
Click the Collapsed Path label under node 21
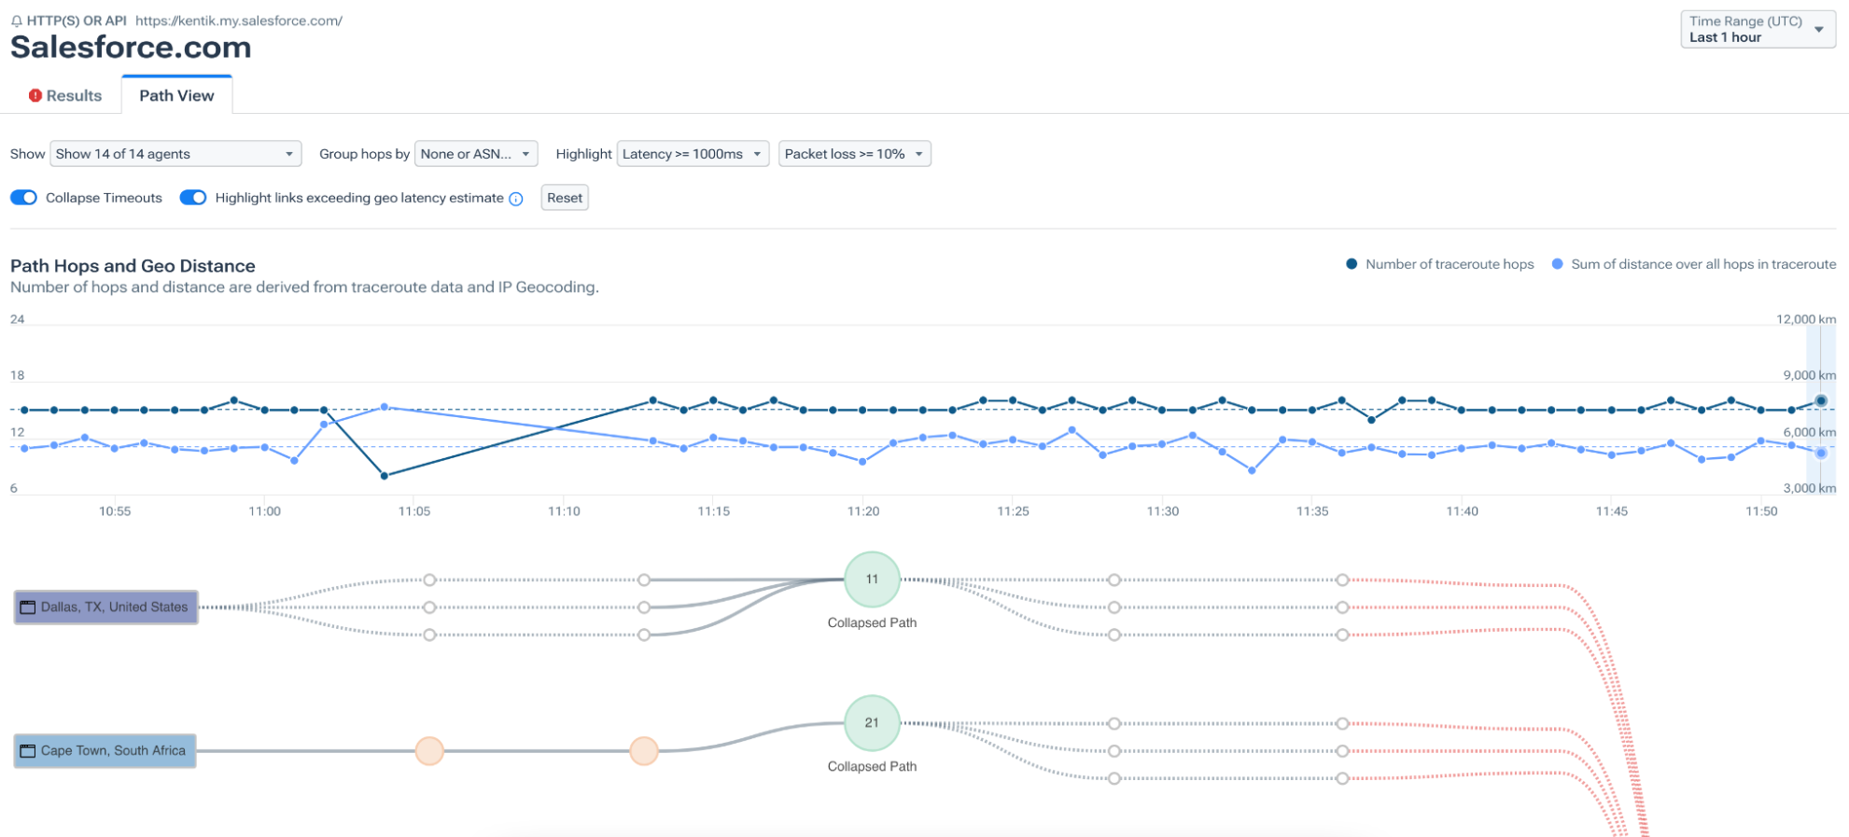pos(872,767)
